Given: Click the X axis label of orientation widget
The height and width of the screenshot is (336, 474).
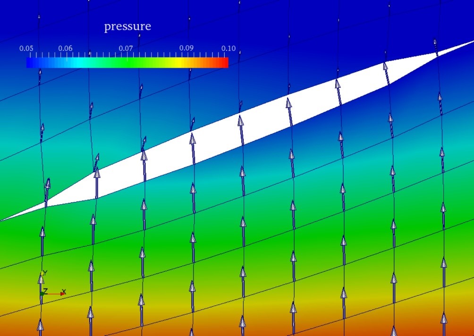Looking at the screenshot, I should (63, 292).
